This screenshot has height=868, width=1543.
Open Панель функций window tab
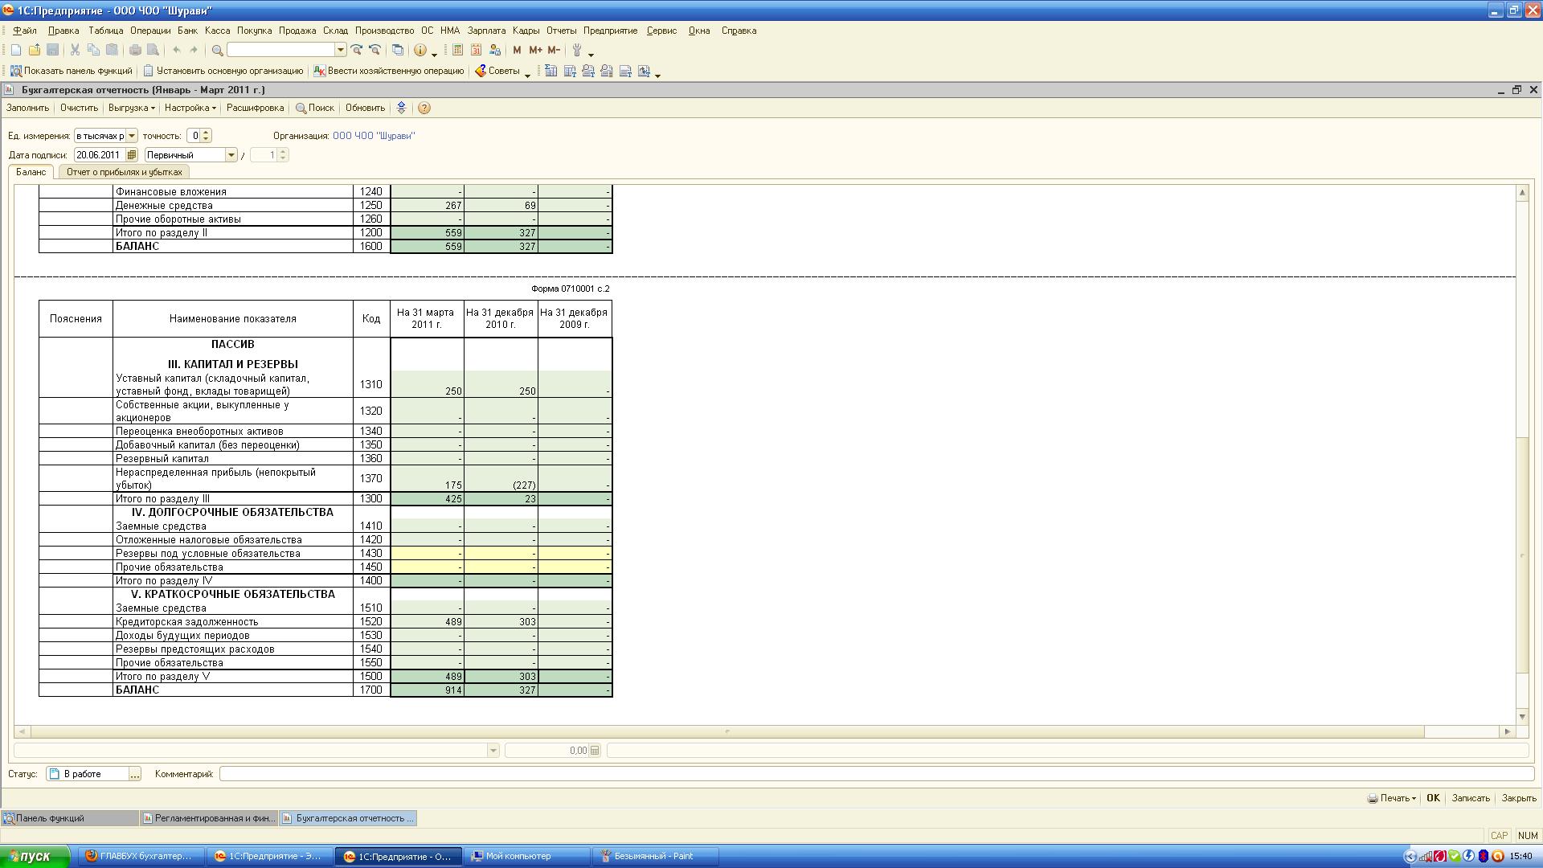pyautogui.click(x=69, y=818)
